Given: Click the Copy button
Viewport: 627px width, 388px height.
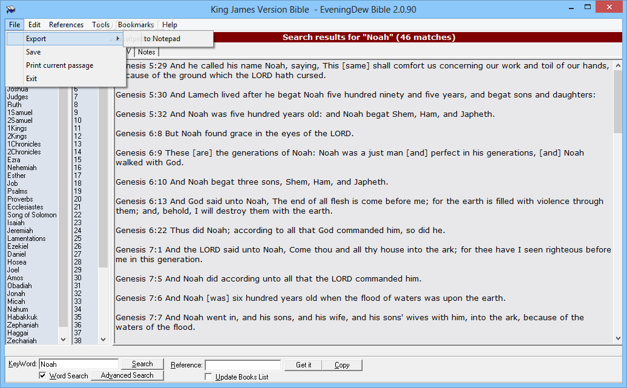Looking at the screenshot, I should pos(342,365).
